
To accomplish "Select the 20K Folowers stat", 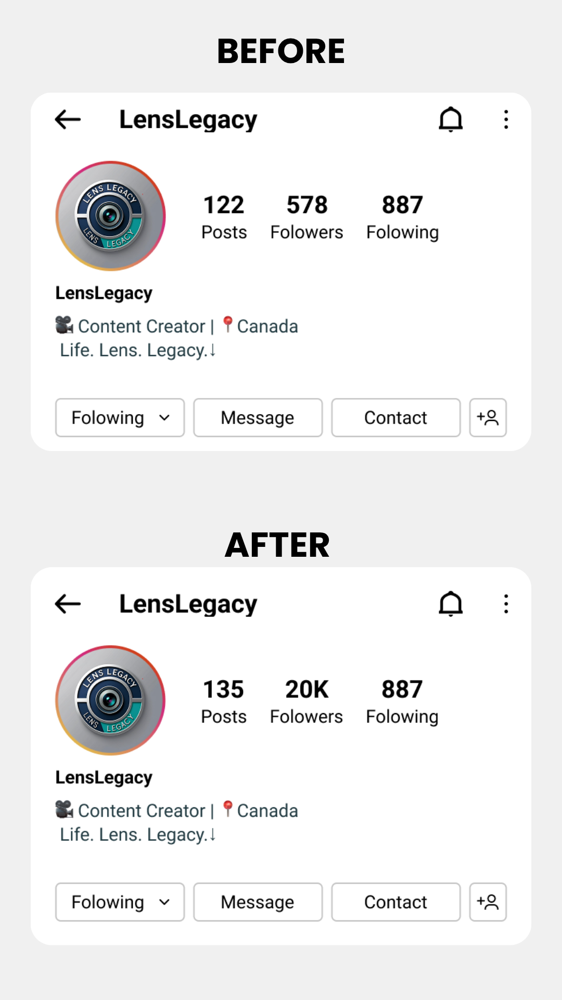I will pos(306,702).
